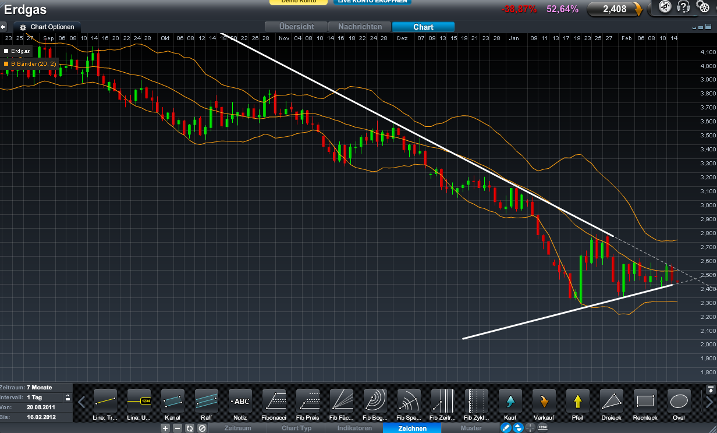Open the Chart Typ bottom tab
The width and height of the screenshot is (717, 433).
(296, 428)
